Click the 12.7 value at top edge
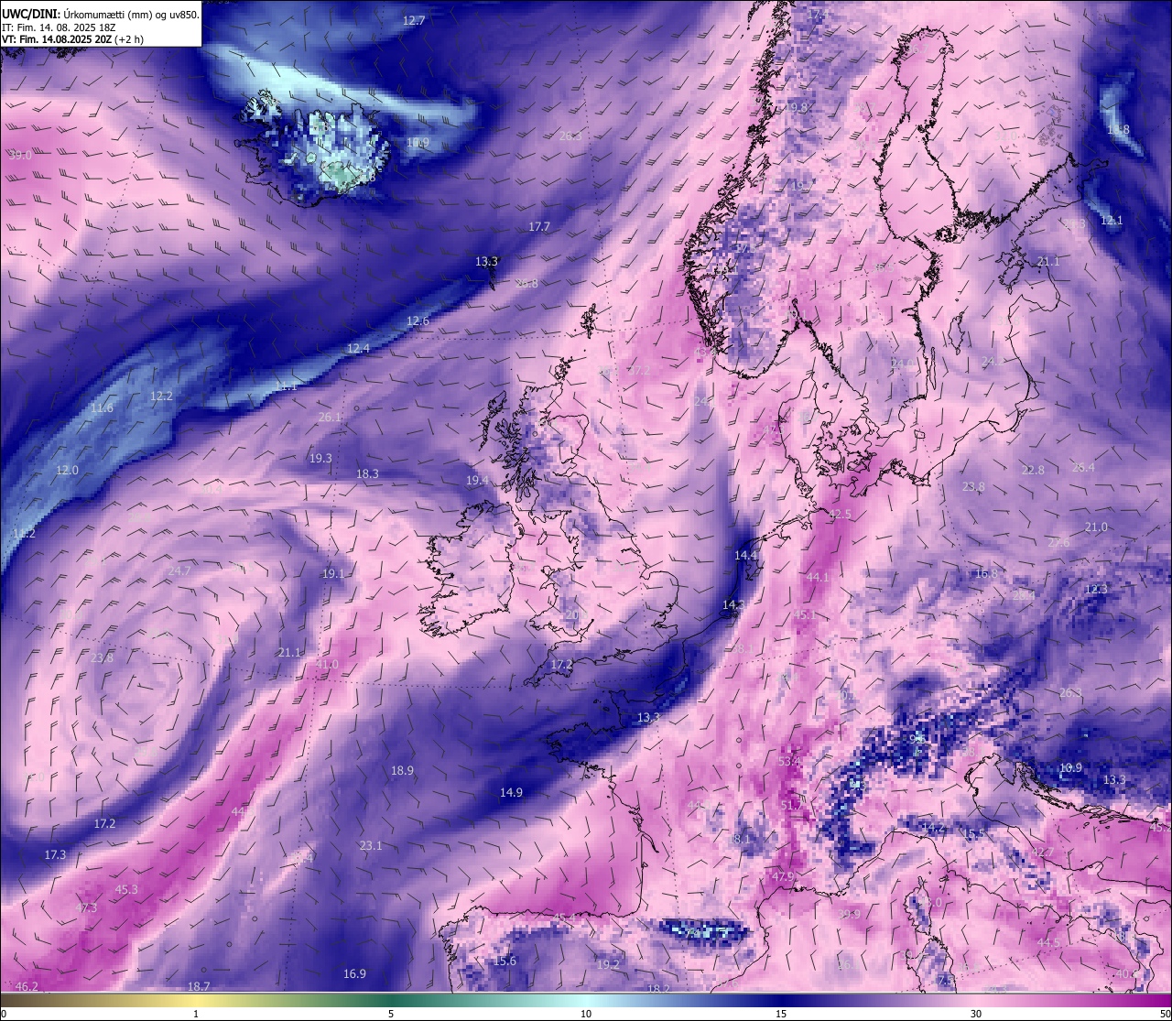1172x1021 pixels. [x=414, y=20]
